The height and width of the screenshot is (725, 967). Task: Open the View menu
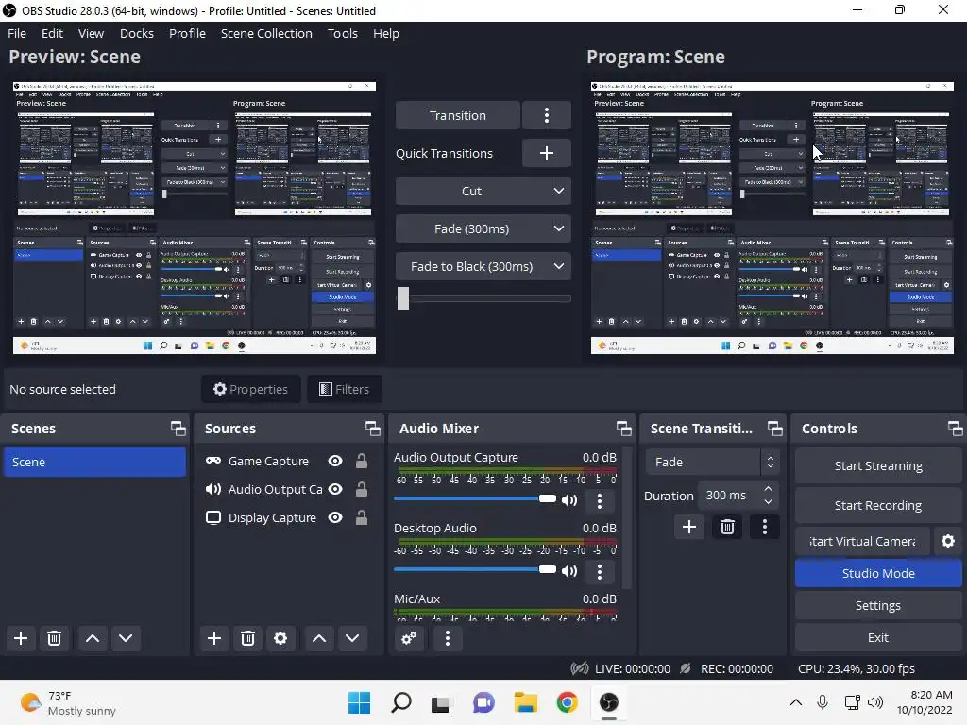point(91,33)
